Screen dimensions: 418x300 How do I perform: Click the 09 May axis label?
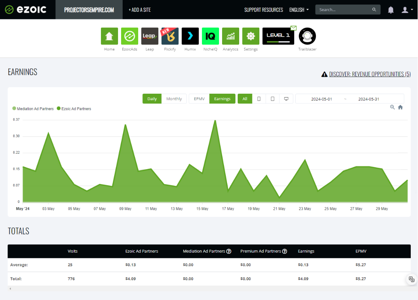pyautogui.click(x=125, y=209)
